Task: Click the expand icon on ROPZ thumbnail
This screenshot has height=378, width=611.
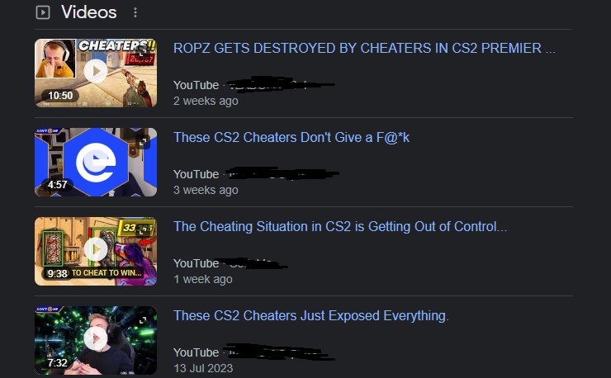Action: tap(143, 50)
